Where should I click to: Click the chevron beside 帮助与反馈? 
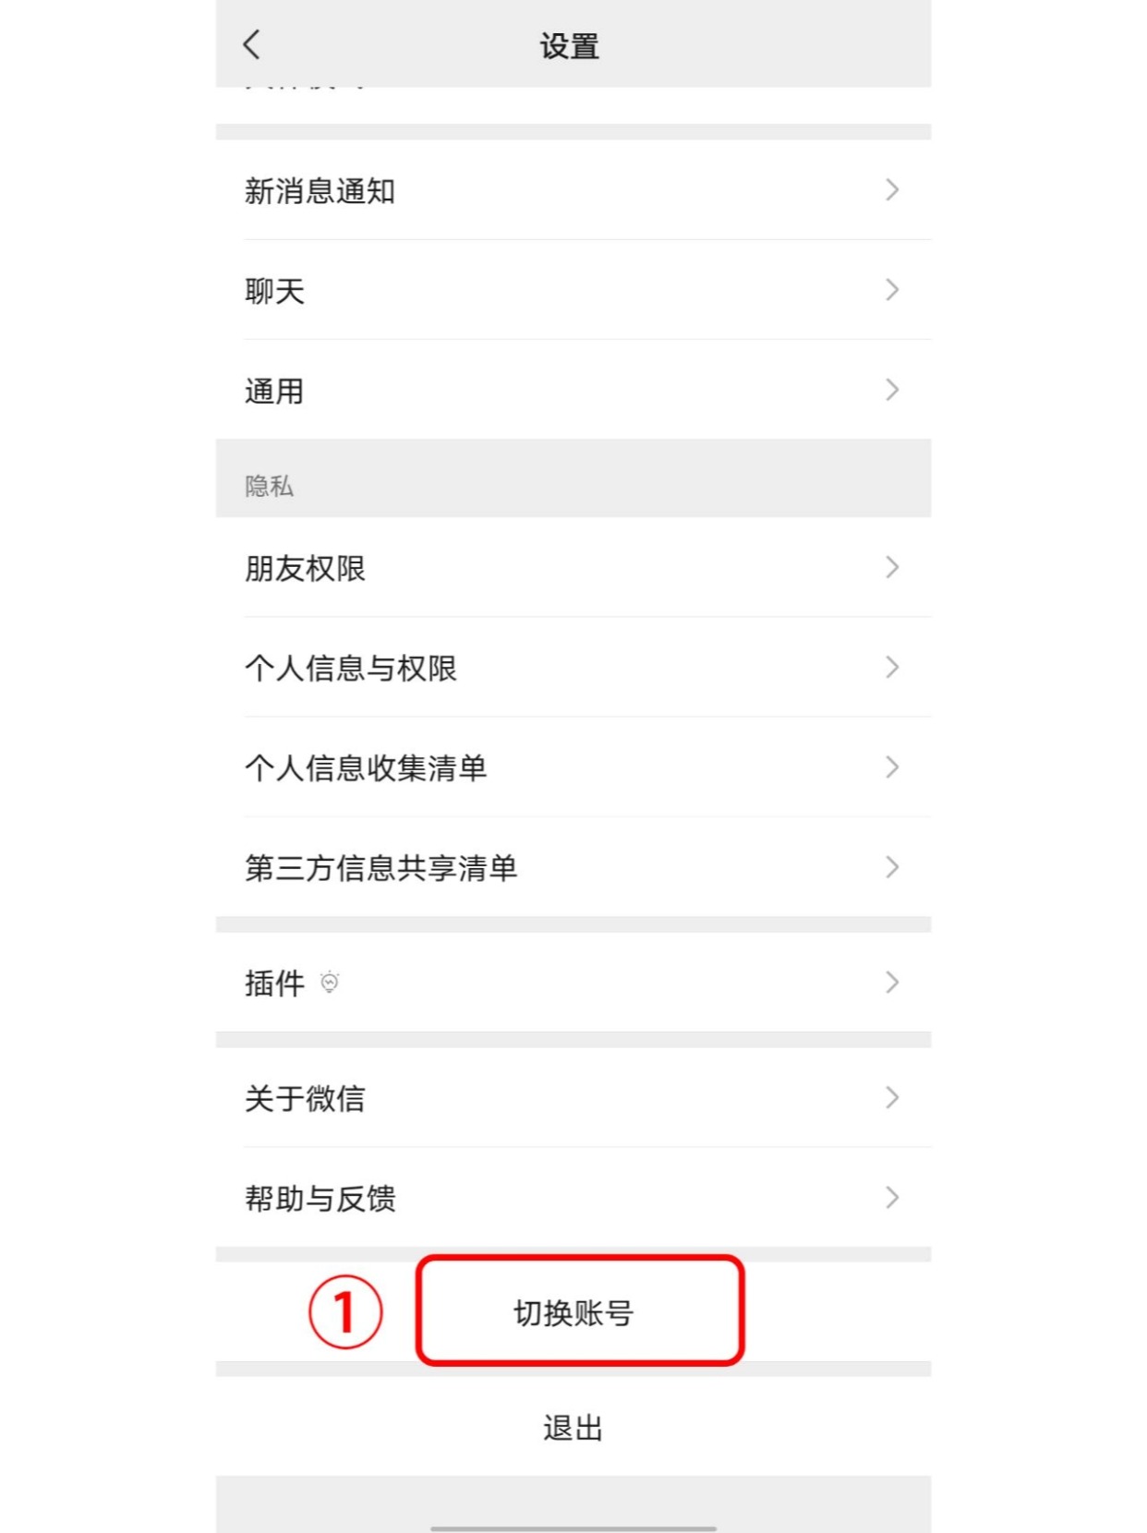[892, 1198]
